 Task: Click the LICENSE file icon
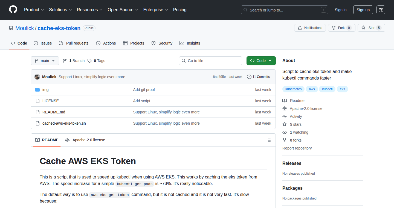(x=37, y=101)
